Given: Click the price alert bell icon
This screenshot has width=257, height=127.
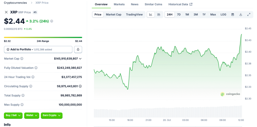Looking at the screenshot, I should [78, 50].
